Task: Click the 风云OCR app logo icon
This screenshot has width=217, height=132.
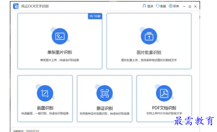Action: [x=16, y=6]
